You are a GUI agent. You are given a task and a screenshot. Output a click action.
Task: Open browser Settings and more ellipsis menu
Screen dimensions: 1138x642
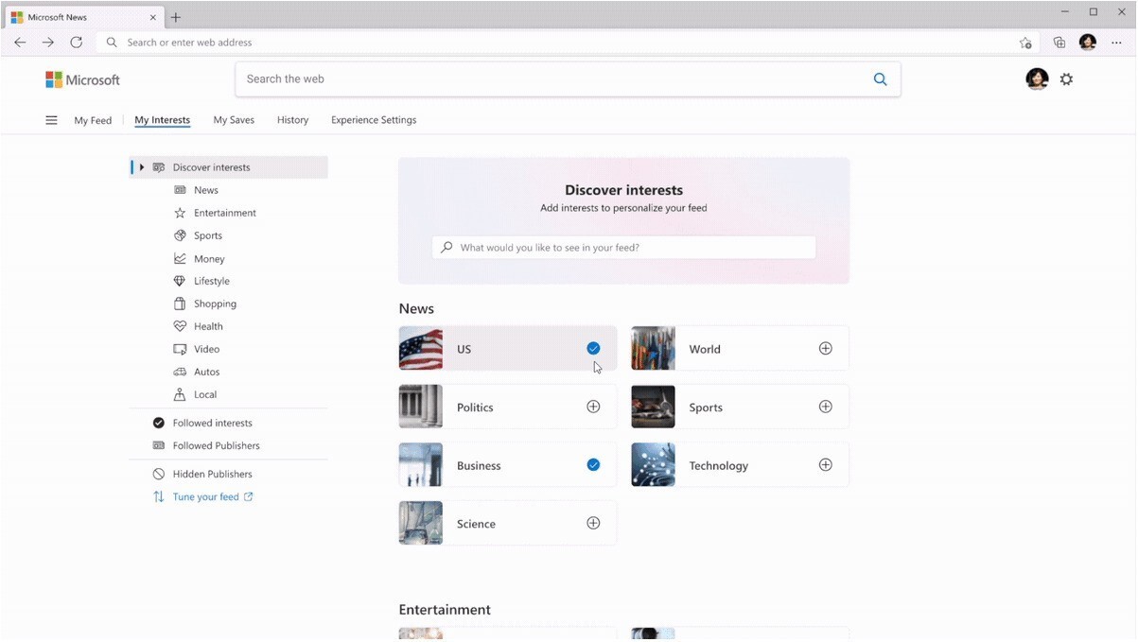[x=1116, y=43]
